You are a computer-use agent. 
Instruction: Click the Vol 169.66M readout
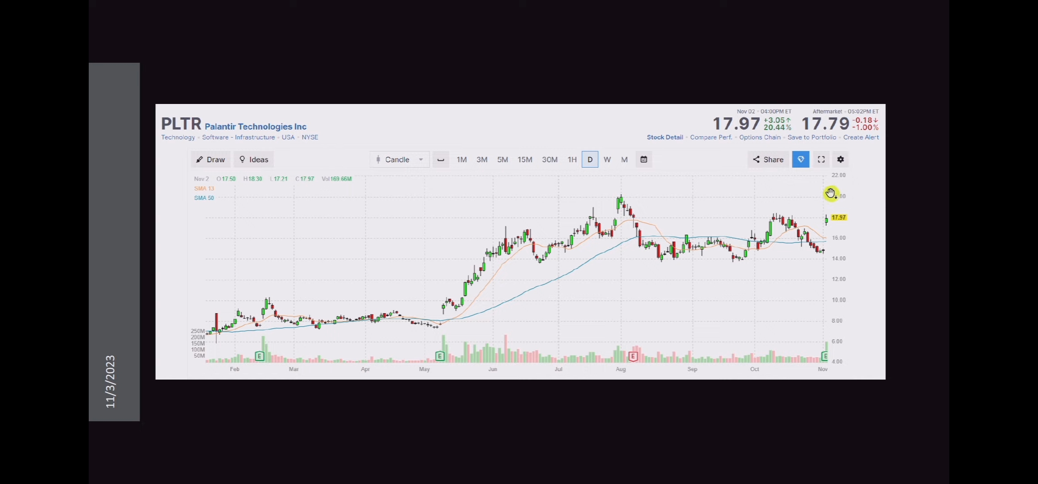(x=337, y=179)
